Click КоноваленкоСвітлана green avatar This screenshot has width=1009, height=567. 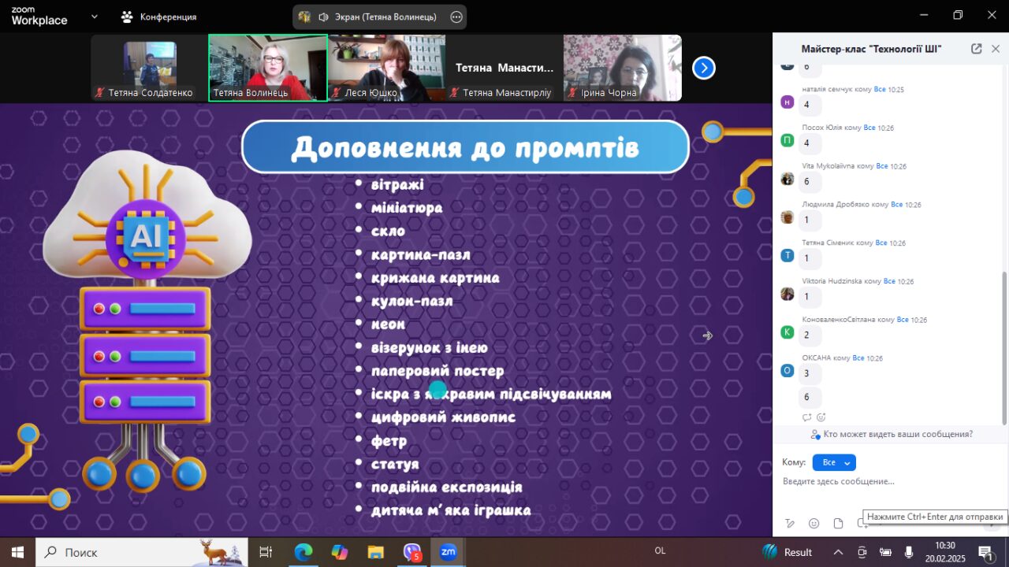(787, 332)
